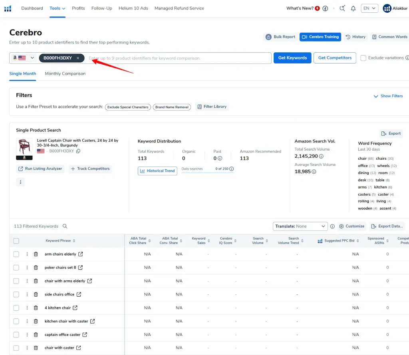The height and width of the screenshot is (355, 409).
Task: Delete the 'side chairs office' keyword row
Action: coord(36,294)
